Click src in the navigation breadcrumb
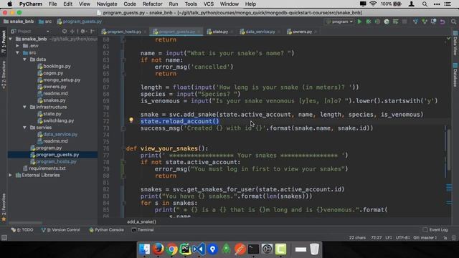 pos(45,21)
